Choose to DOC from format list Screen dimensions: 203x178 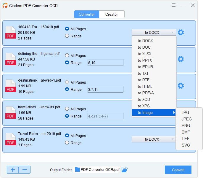coord(154,47)
